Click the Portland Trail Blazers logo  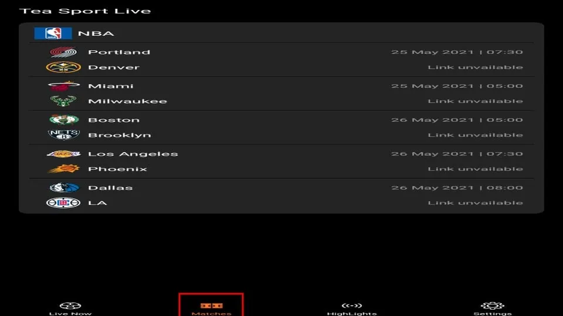(x=63, y=52)
